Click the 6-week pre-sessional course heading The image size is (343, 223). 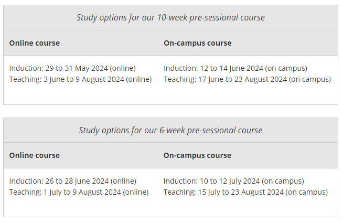point(170,130)
